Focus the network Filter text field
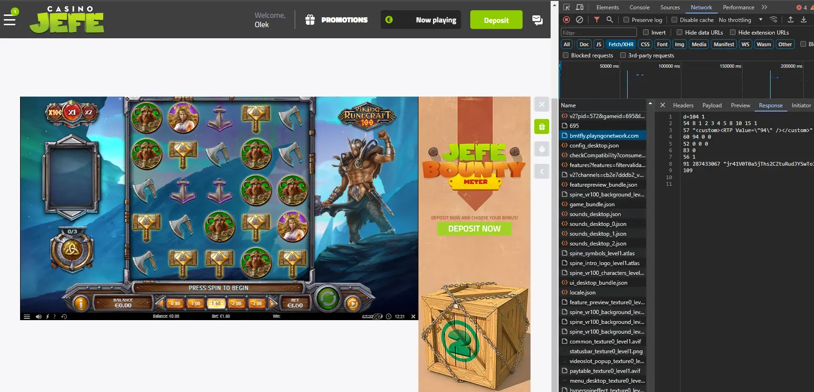Screen dimensions: 814x392 click(x=599, y=33)
